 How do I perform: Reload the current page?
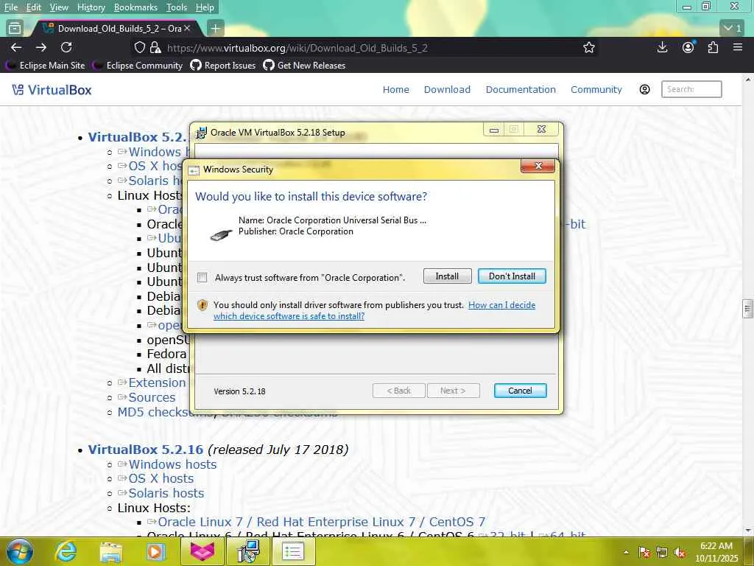click(x=66, y=47)
